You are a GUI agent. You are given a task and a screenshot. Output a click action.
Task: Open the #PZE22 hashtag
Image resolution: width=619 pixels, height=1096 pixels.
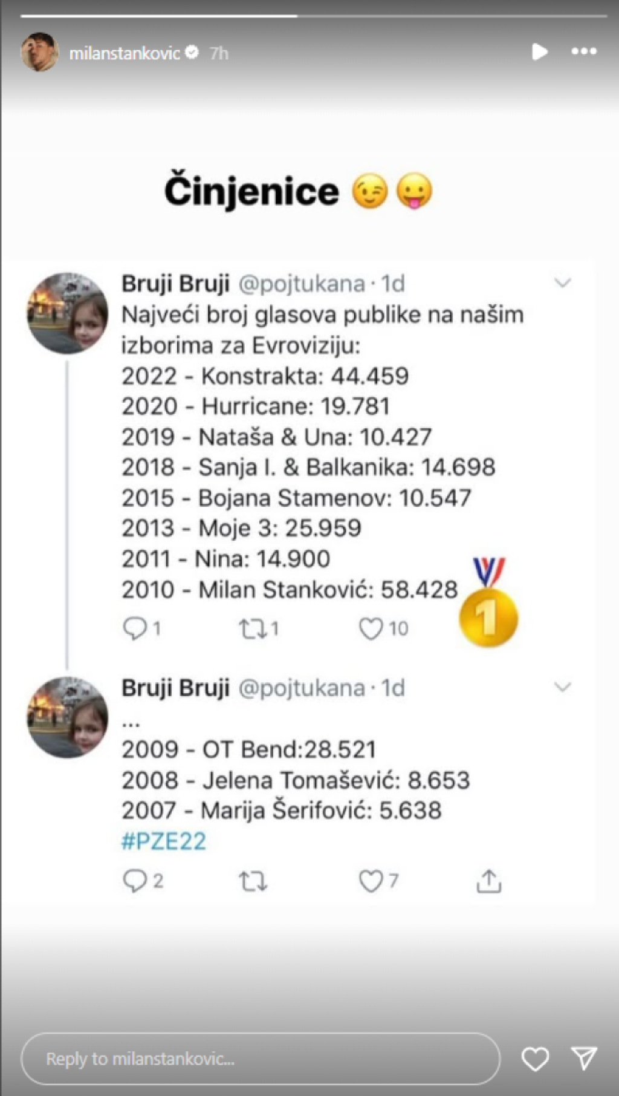[x=164, y=841]
